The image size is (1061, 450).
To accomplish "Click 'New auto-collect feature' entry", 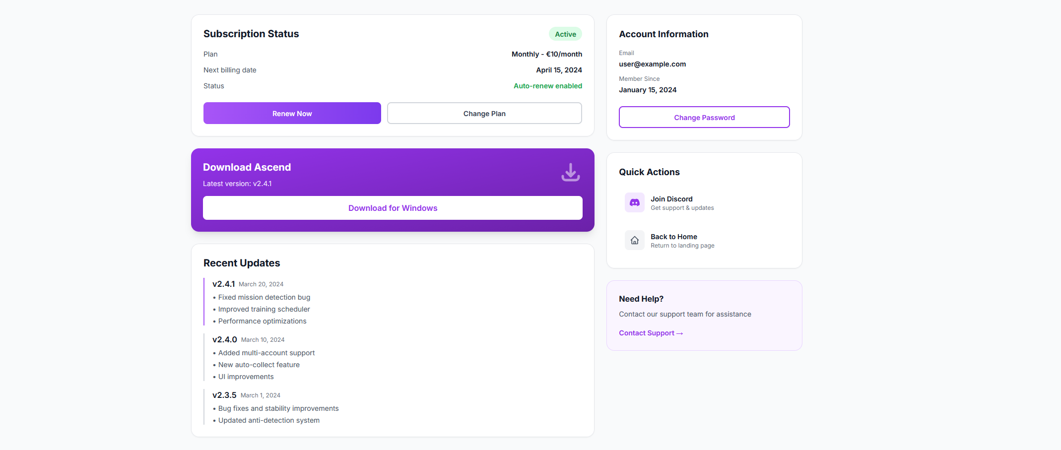I will tap(256, 365).
